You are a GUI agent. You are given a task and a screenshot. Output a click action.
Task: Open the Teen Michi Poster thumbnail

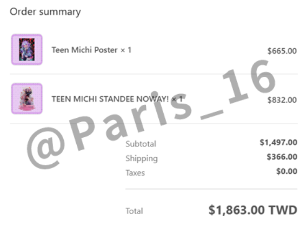pos(27,49)
